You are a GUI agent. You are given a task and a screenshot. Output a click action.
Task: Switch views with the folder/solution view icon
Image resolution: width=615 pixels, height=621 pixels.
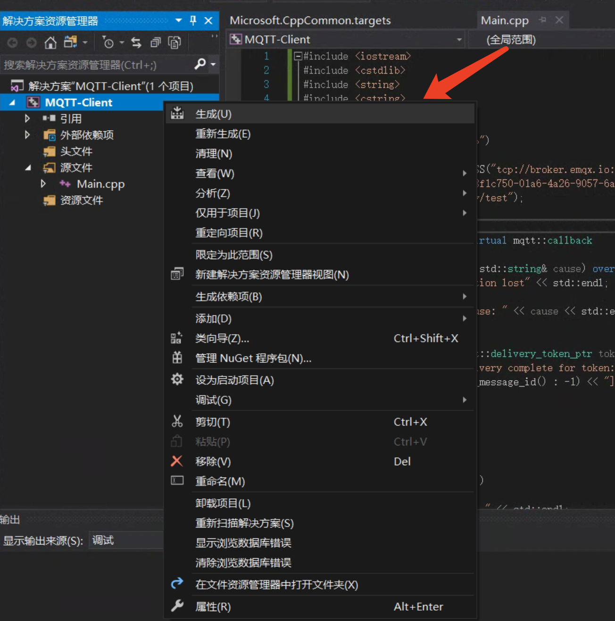coord(70,42)
